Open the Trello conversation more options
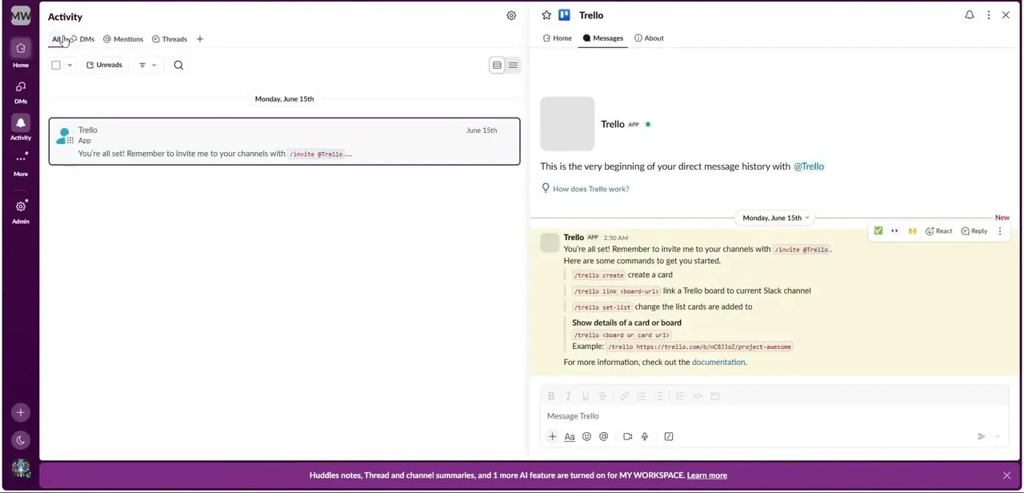 pos(989,15)
